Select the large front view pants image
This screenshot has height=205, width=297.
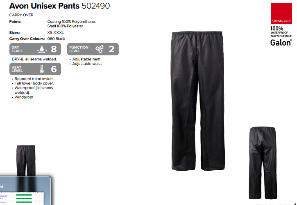[198, 101]
